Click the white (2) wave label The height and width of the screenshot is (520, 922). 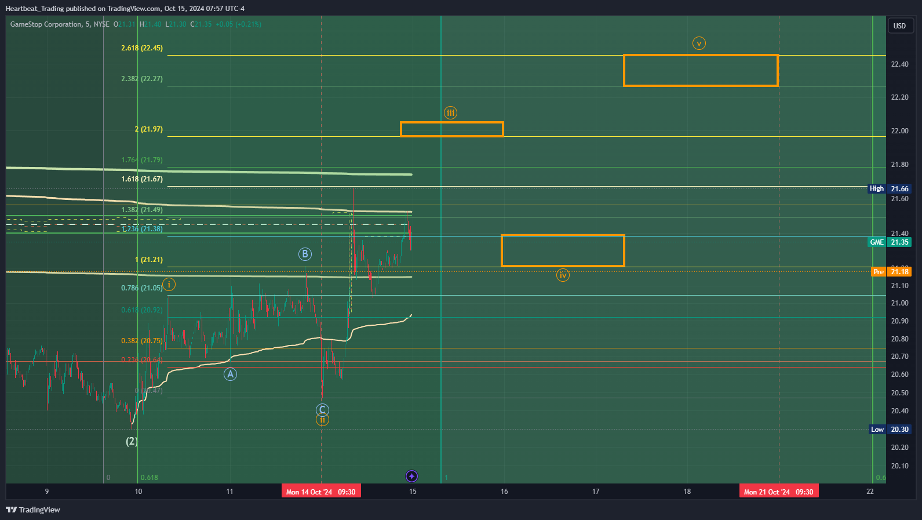tap(132, 441)
